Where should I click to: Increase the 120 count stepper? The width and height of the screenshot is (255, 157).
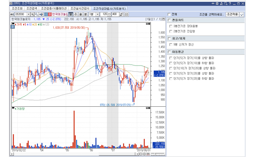pyautogui.click(x=109, y=14)
